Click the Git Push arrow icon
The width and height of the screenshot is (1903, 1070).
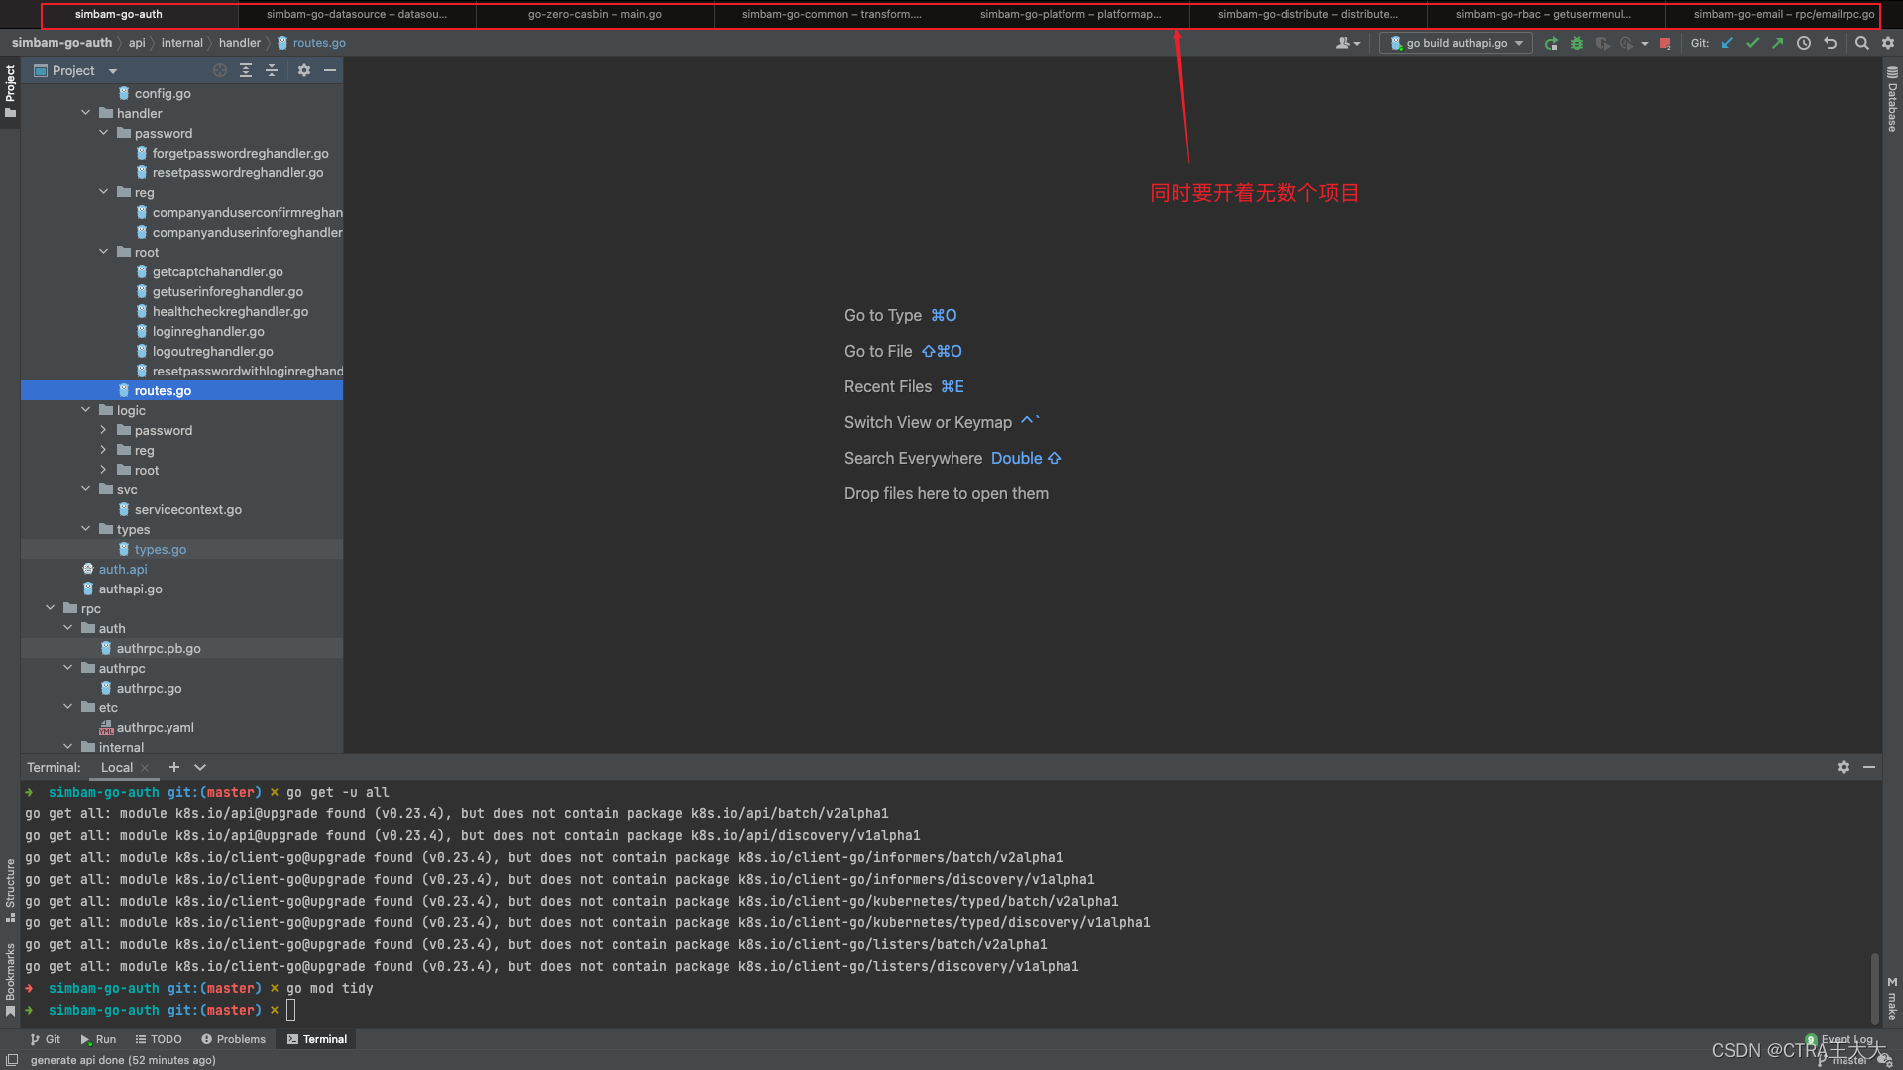(x=1778, y=43)
